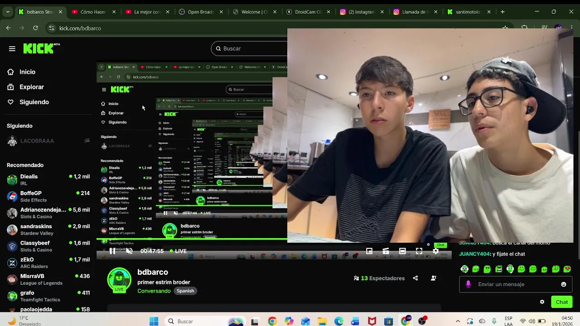580x326 pixels.
Task: Jump to LIVE indicator in player
Action: click(178, 251)
